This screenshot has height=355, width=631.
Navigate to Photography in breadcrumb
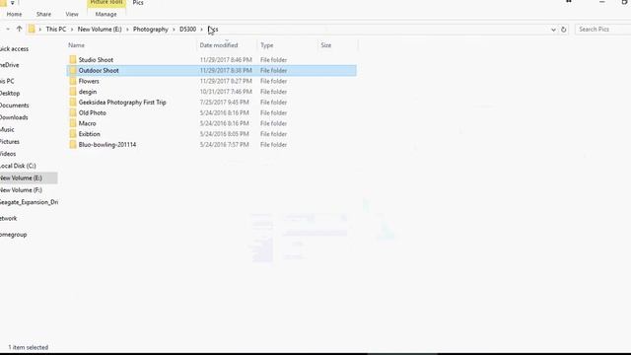151,30
